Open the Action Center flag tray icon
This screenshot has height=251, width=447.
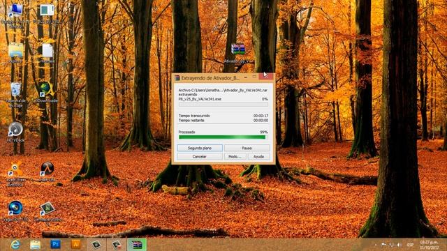tap(383, 245)
